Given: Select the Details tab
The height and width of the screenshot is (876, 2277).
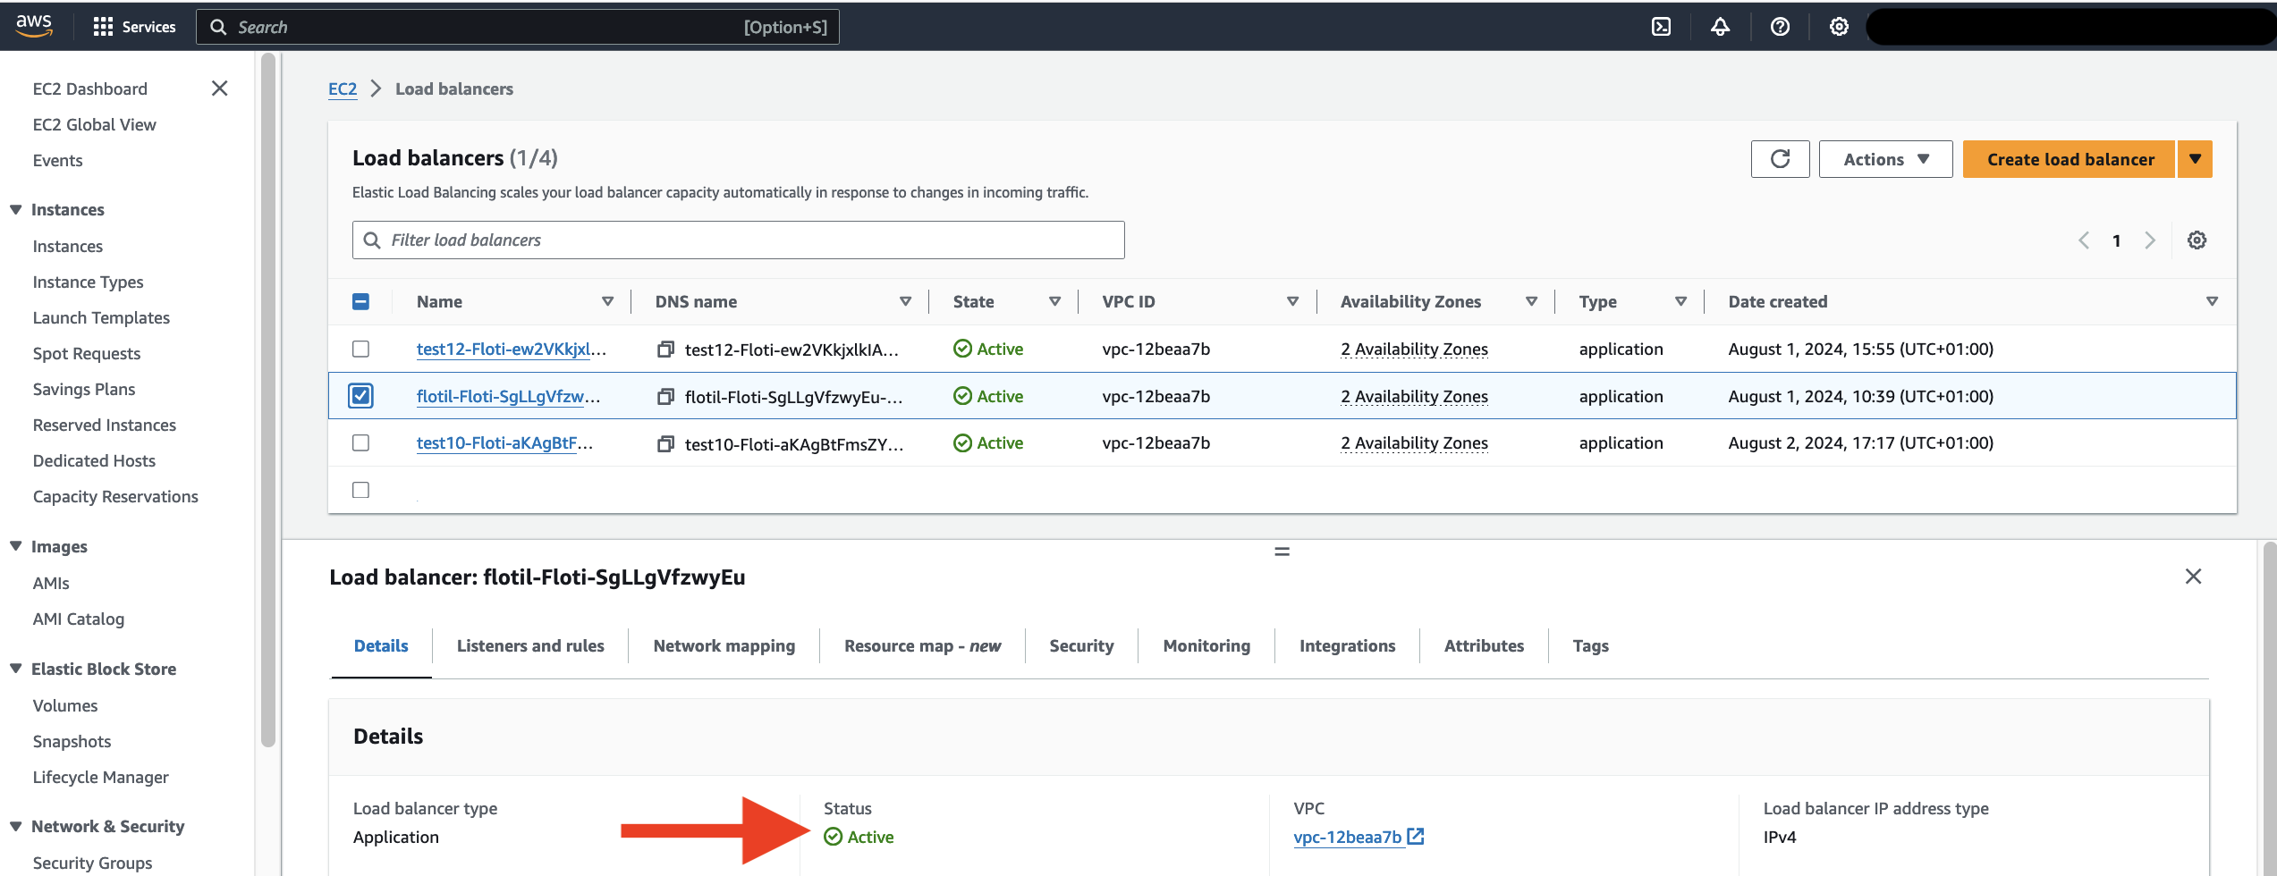Looking at the screenshot, I should pos(381,645).
